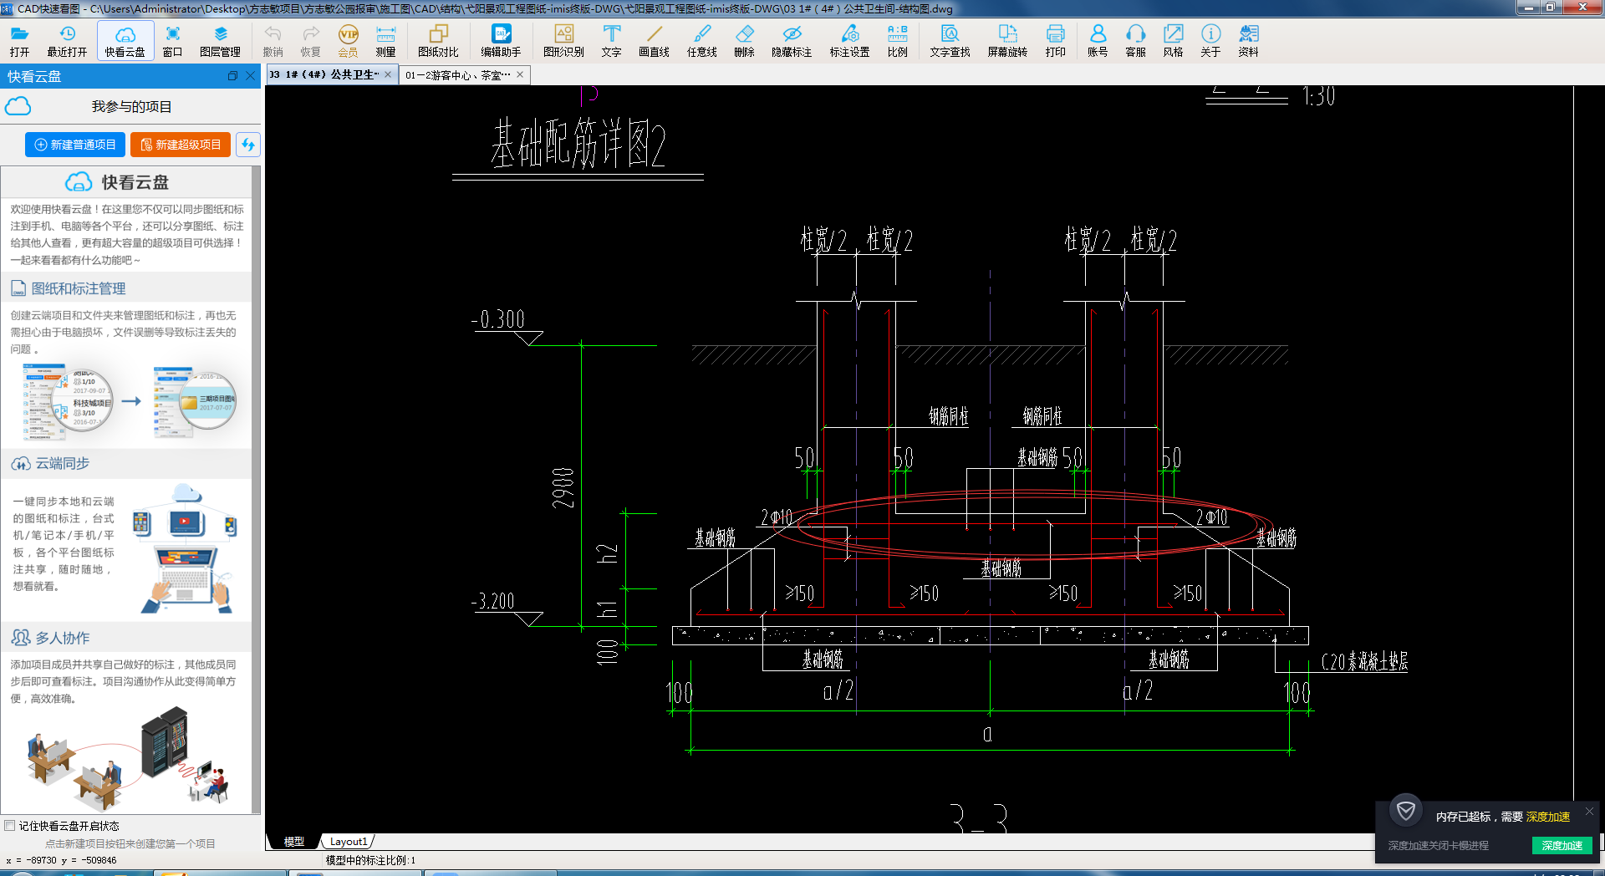Open the 资料 resources icon
This screenshot has width=1605, height=876.
coord(1248,41)
